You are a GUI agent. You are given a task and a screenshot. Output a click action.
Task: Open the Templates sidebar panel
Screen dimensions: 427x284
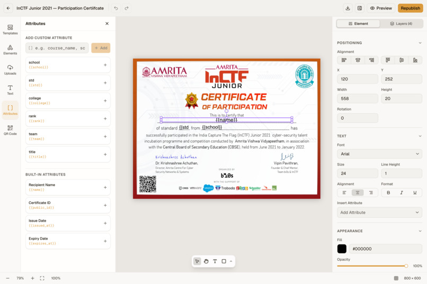pos(10,29)
